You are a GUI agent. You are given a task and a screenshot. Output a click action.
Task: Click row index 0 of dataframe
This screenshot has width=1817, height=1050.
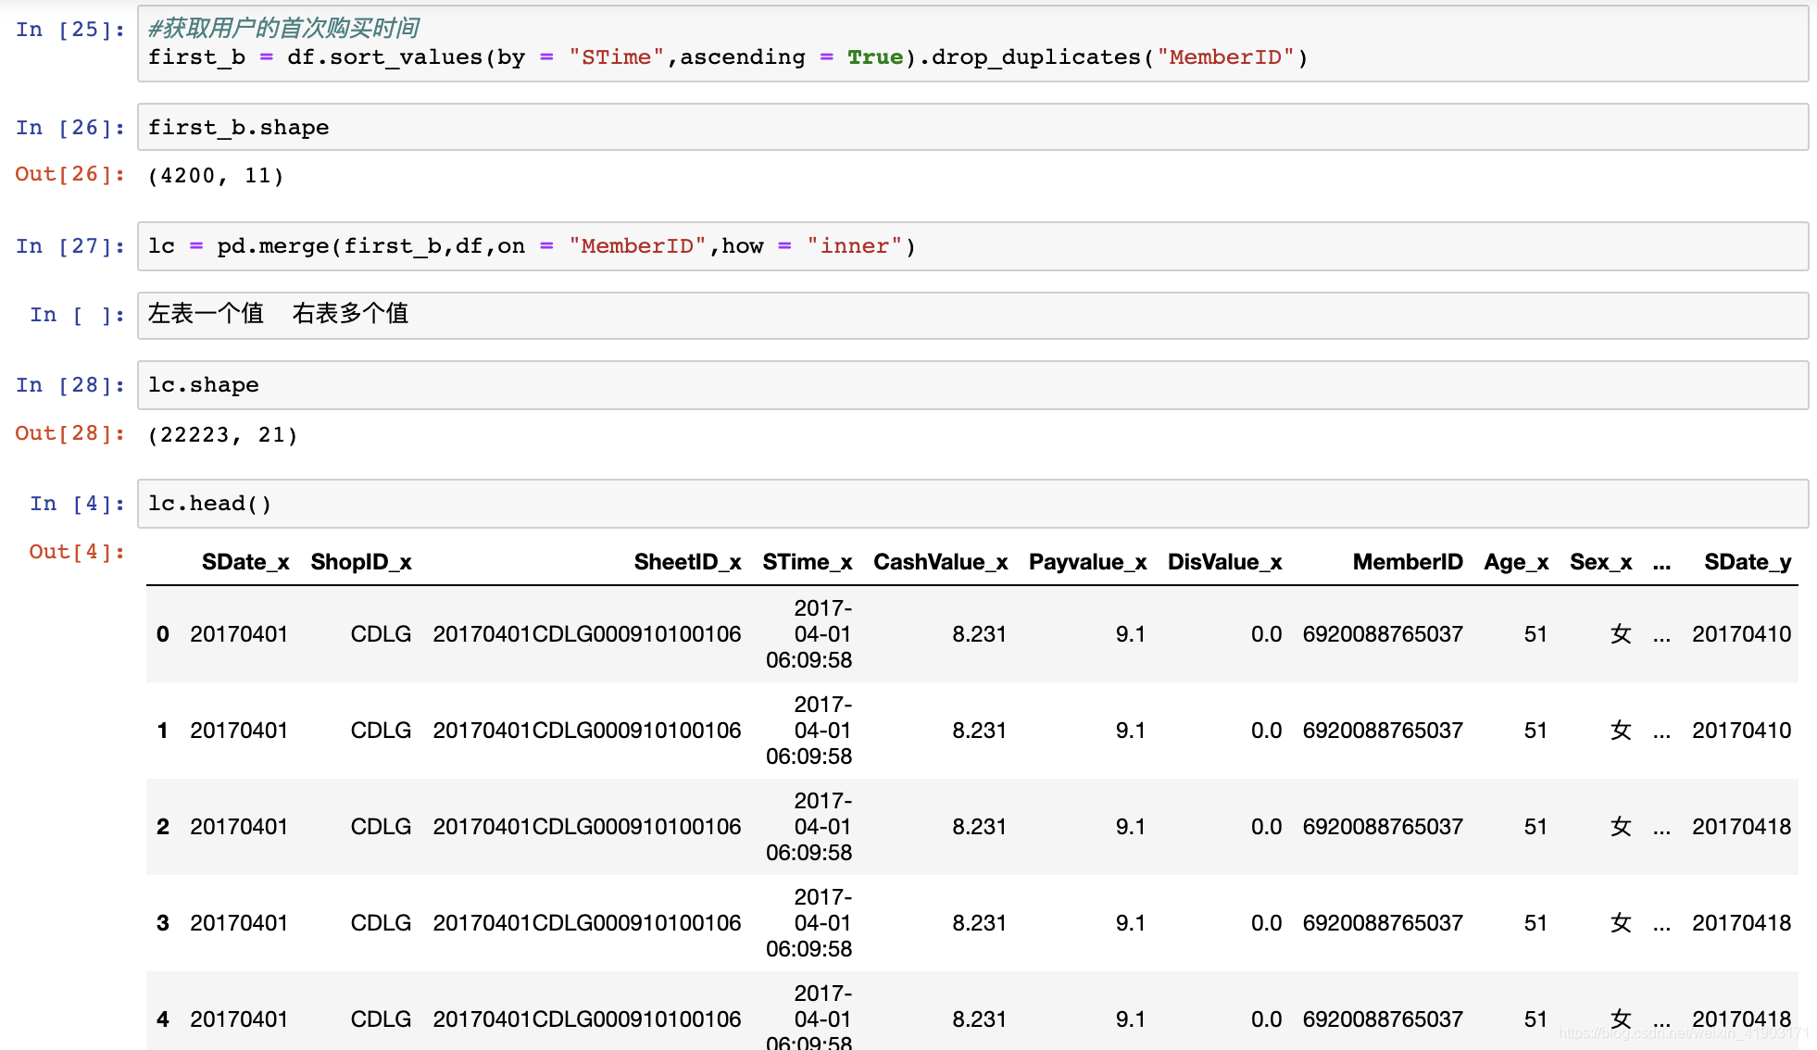tap(163, 634)
